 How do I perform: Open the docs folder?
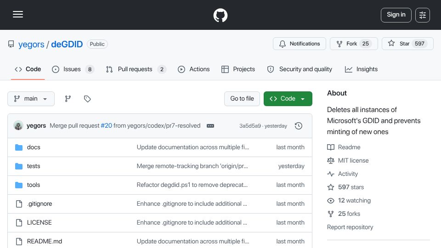pos(34,147)
